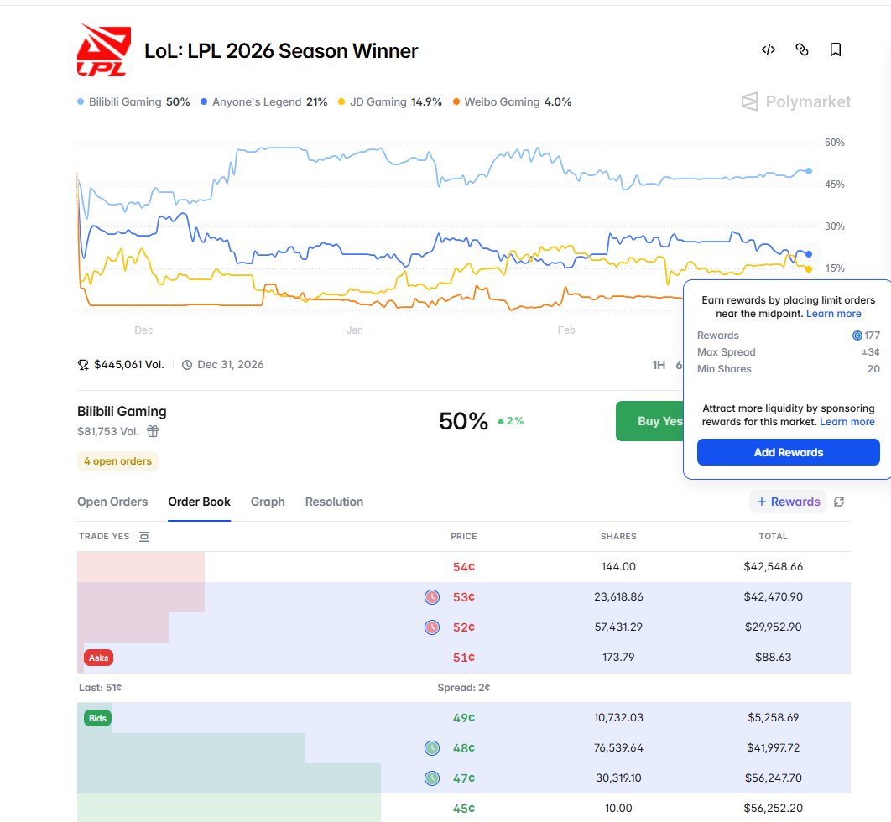891x822 pixels.
Task: Select the 1H chart timeframe
Action: [x=659, y=365]
